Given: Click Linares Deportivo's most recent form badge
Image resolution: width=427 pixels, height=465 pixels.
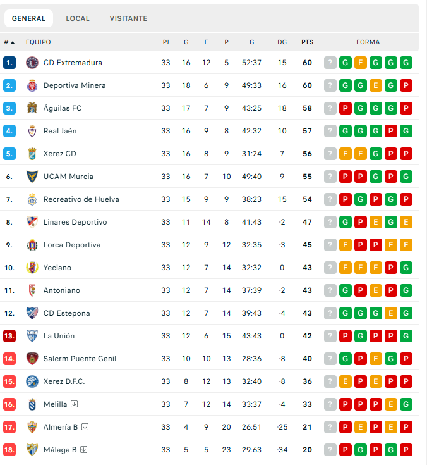Looking at the screenshot, I should (346, 222).
